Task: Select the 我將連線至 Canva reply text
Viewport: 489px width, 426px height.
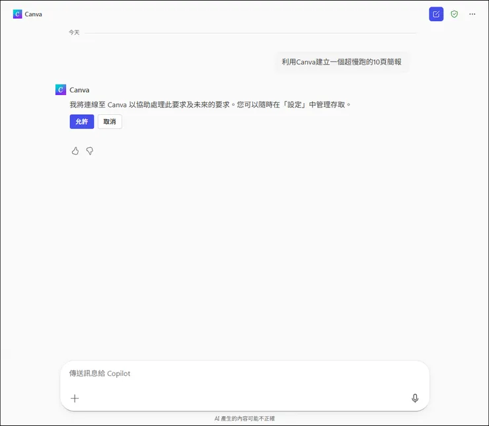Action: (210, 105)
